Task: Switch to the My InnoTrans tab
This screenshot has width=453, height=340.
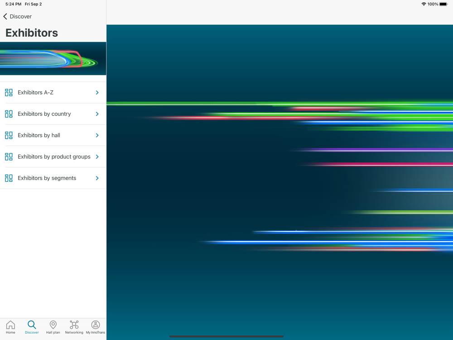Action: pos(96,327)
